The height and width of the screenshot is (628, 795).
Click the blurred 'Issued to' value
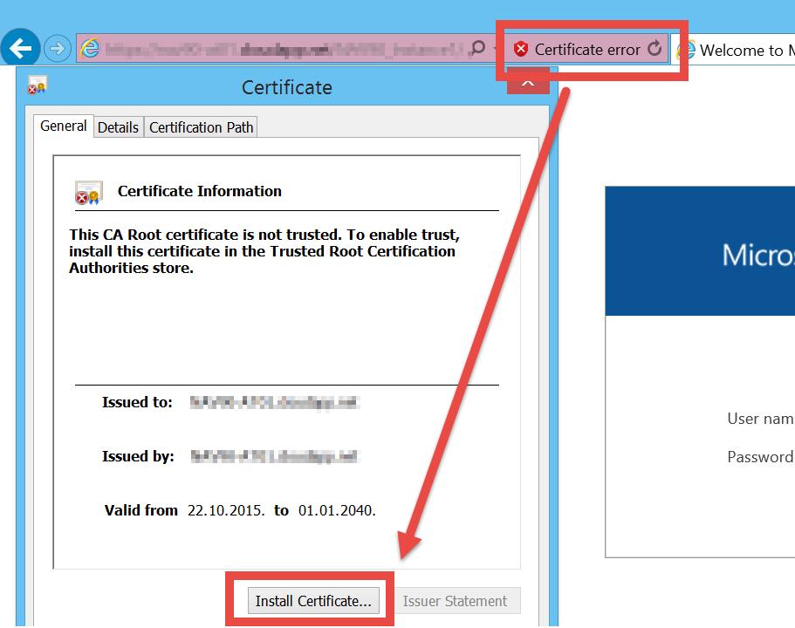point(275,403)
